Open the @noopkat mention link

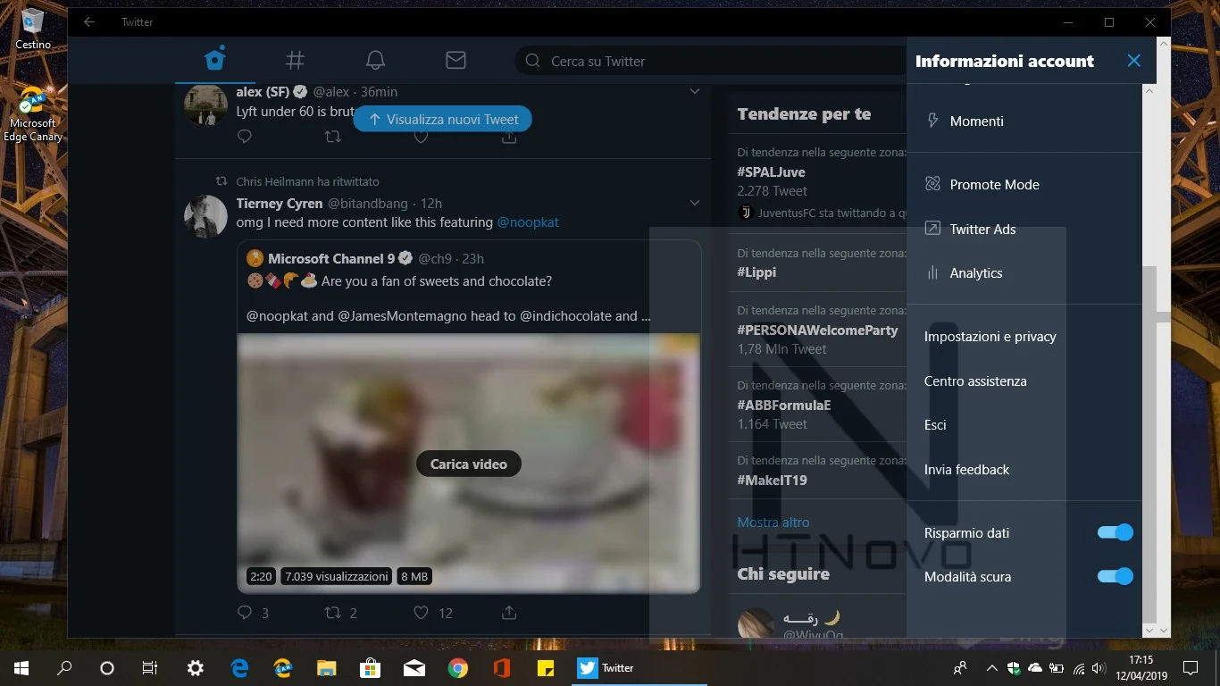(528, 222)
